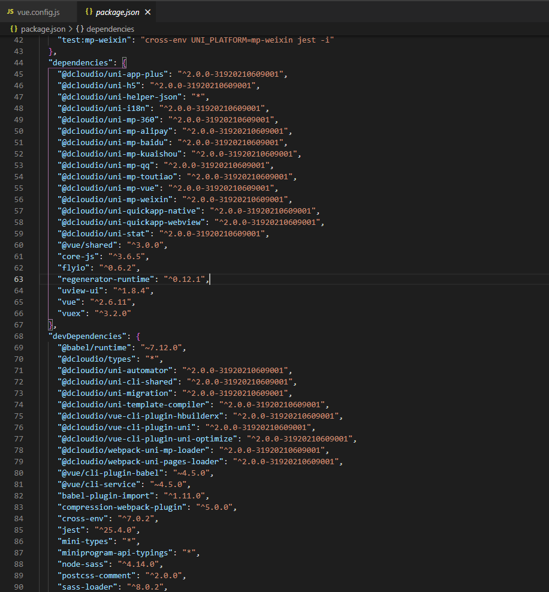Click the "dependencies" key on line 44
The width and height of the screenshot is (549, 592).
[80, 62]
